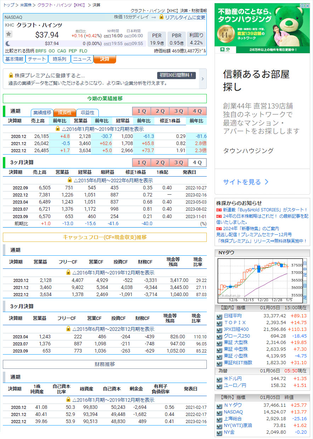Screen dimensions: 313x439
Task: Select the 4Q button in 3ヶ月決算
Action: coord(197,162)
